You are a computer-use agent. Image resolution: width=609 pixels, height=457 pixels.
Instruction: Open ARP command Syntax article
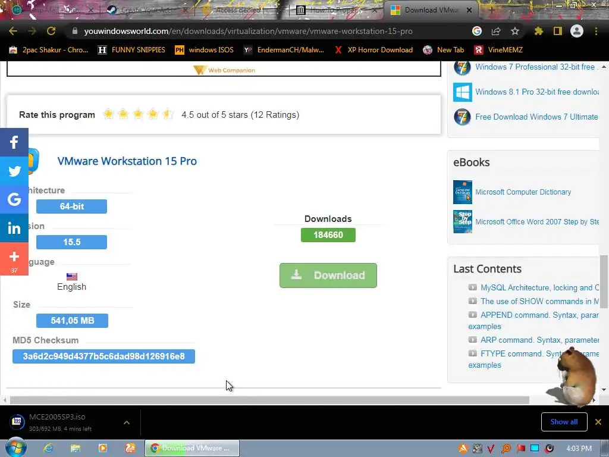539,340
